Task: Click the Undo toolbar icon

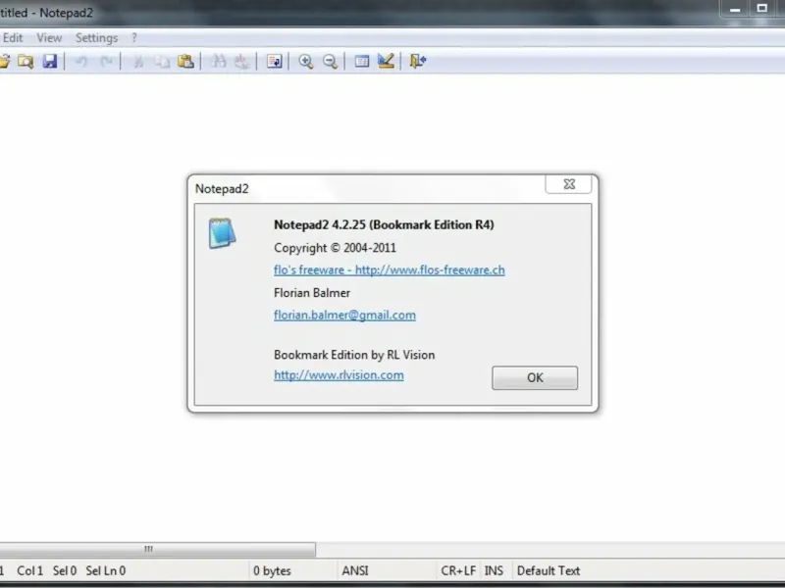Action: pos(81,61)
